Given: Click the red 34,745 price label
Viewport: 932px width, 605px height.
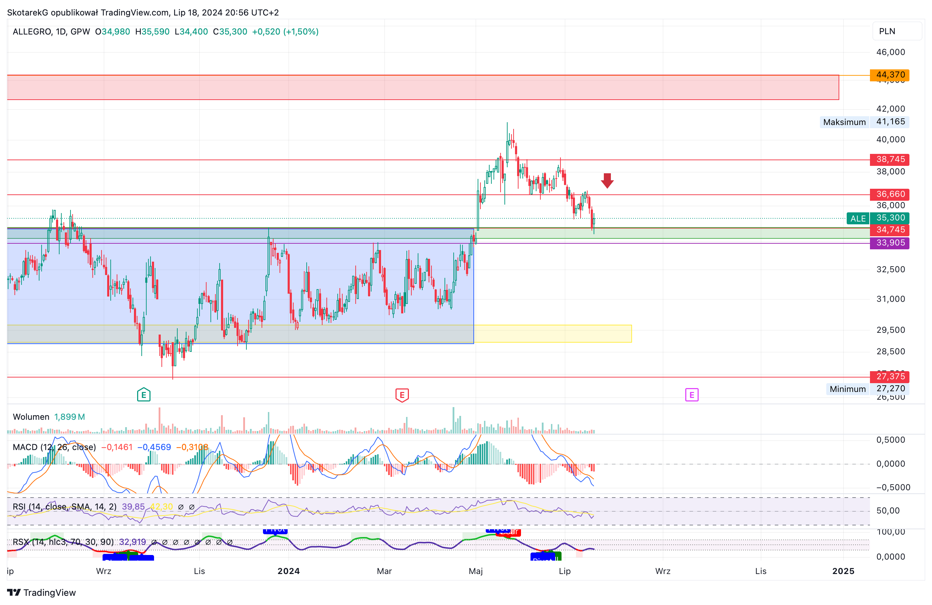Looking at the screenshot, I should point(889,230).
